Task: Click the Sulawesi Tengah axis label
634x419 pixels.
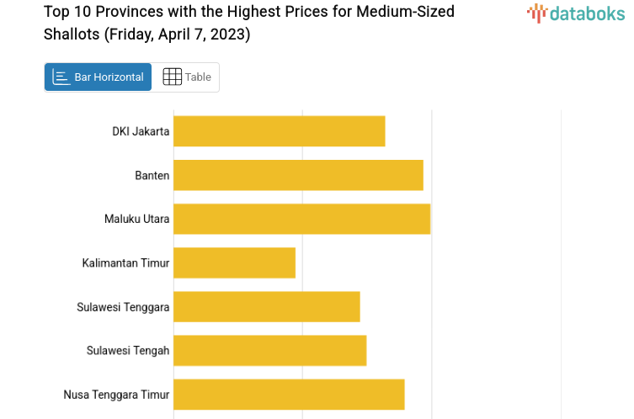Action: (128, 350)
